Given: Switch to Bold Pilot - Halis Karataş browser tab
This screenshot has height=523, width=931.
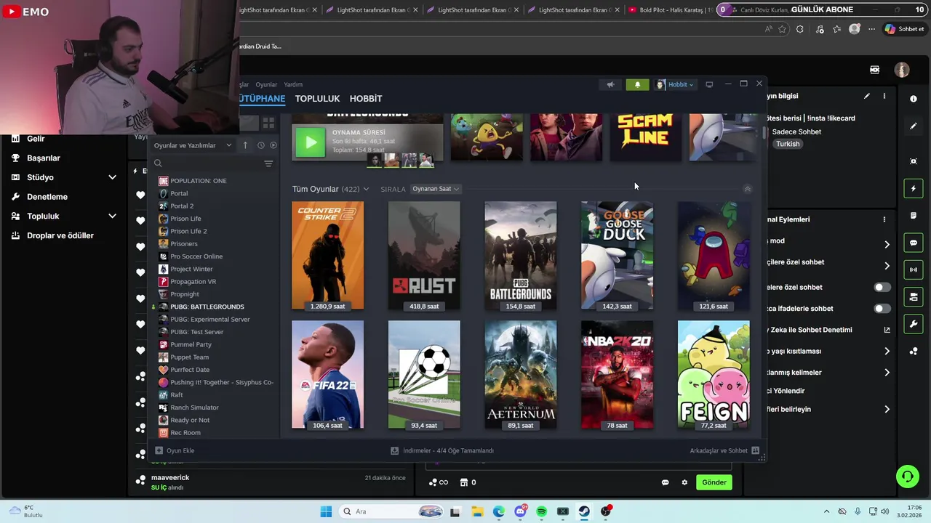Looking at the screenshot, I should (669, 10).
